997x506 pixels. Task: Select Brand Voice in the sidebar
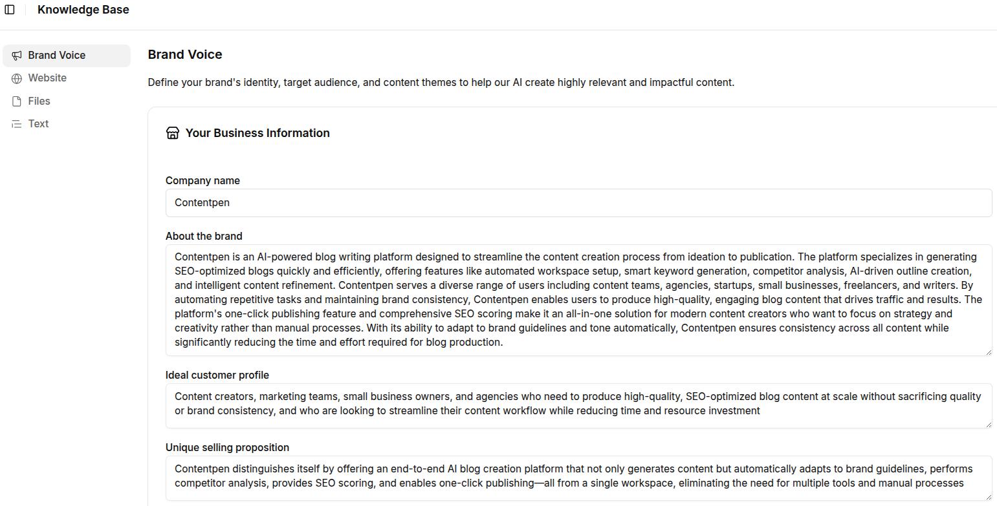[56, 55]
